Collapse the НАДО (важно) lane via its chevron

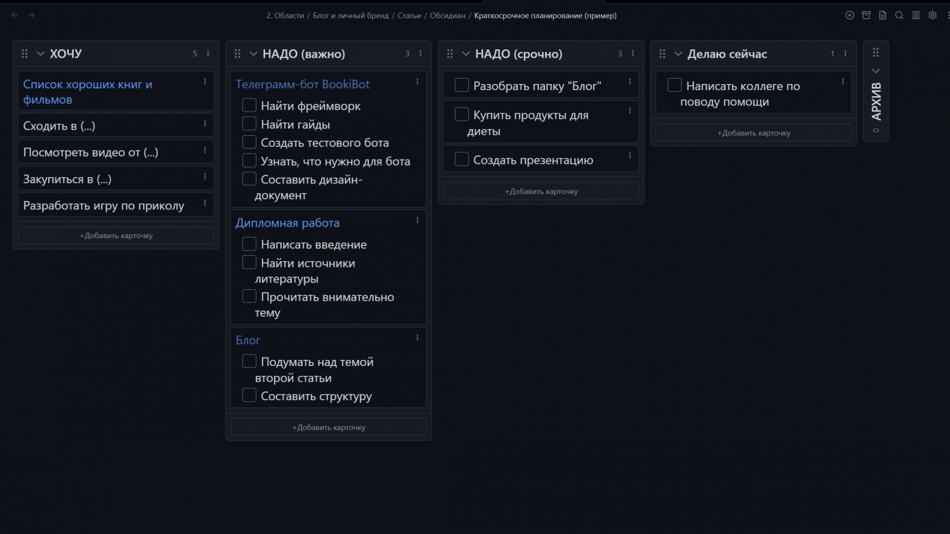click(253, 54)
